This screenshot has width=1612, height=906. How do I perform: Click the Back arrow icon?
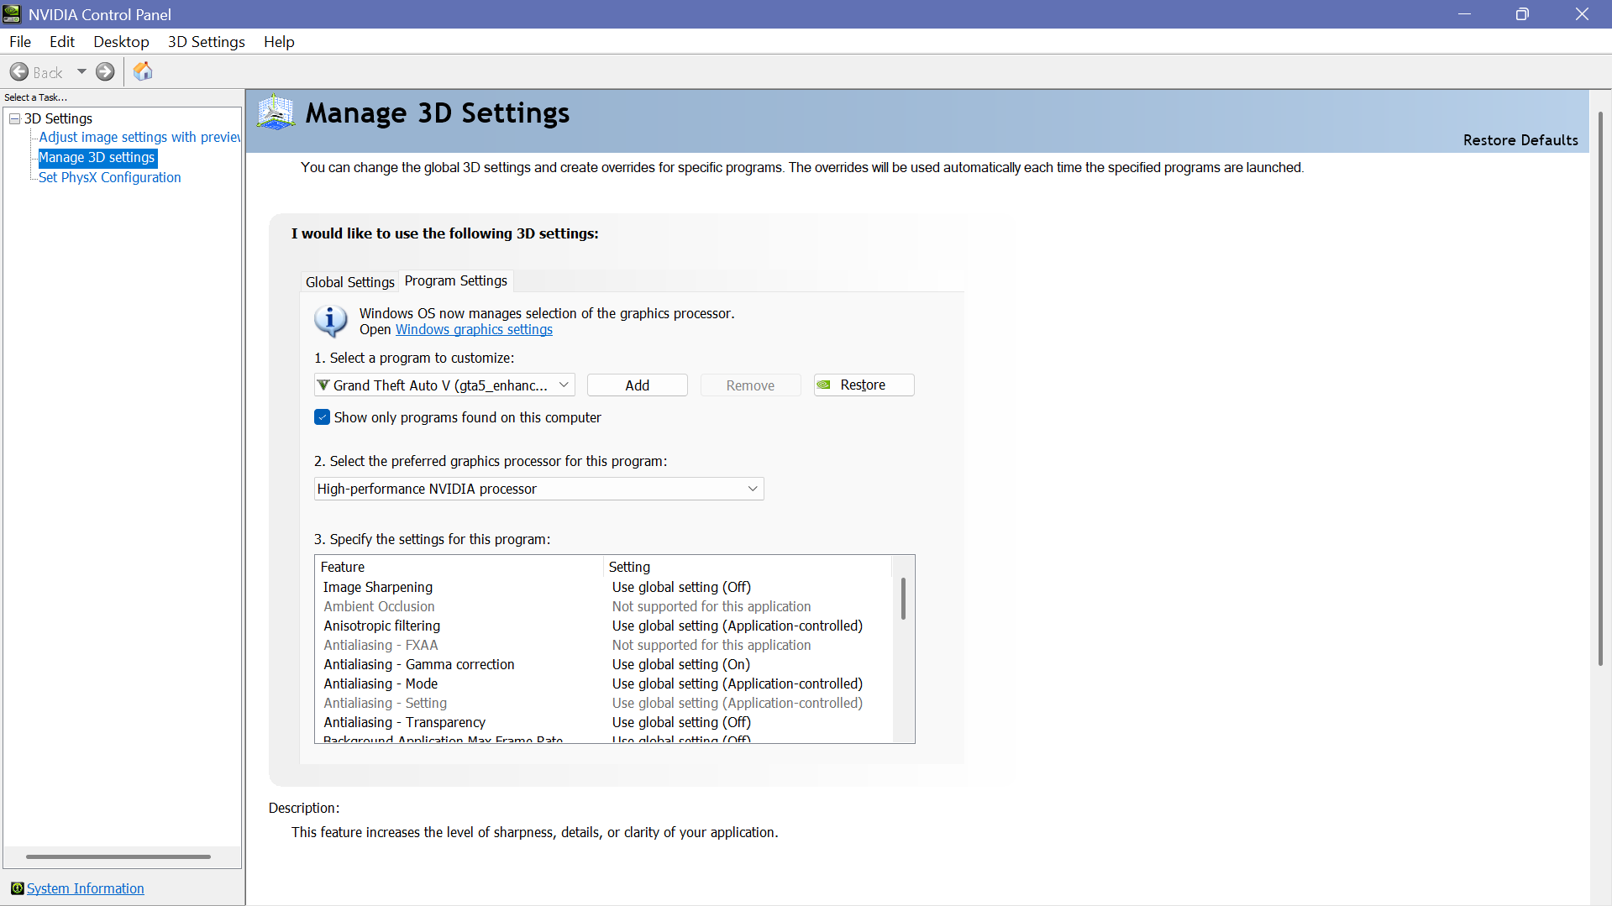[19, 72]
